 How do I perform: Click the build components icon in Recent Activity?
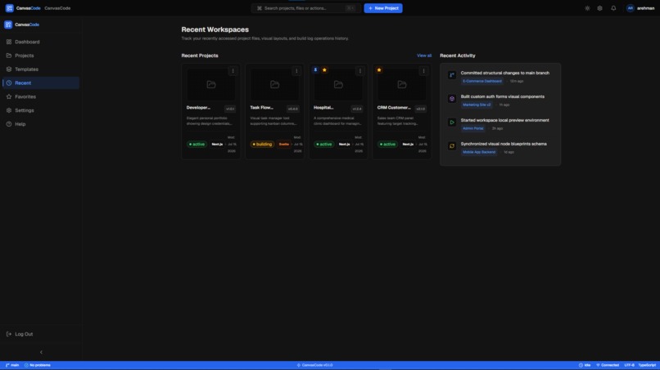pyautogui.click(x=452, y=99)
